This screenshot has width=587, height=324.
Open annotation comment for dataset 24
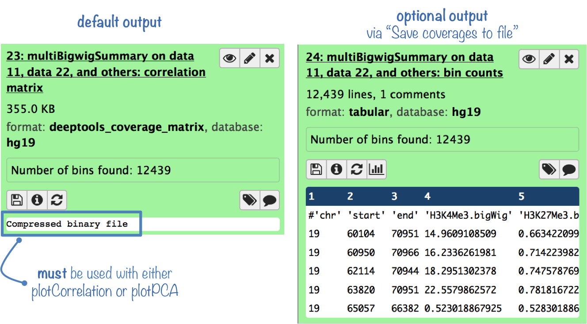click(569, 169)
